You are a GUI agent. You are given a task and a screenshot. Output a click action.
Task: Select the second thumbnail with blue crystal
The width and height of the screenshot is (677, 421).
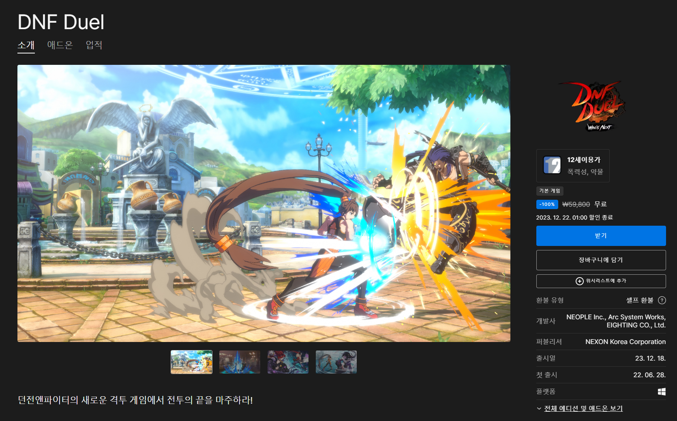(240, 362)
